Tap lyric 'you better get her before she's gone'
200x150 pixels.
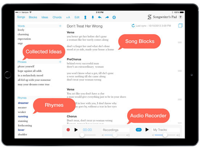pyautogui.click(x=87, y=37)
